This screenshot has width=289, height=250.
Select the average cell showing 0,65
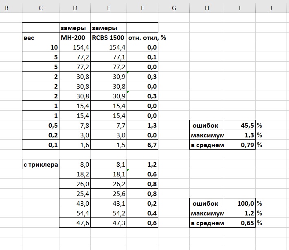coord(240,223)
